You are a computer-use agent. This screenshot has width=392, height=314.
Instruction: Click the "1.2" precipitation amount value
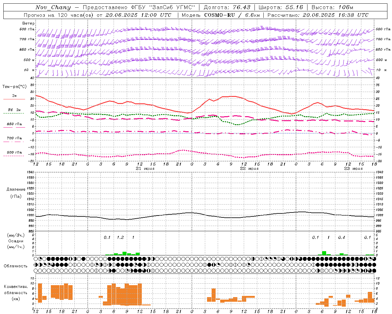[120, 237]
